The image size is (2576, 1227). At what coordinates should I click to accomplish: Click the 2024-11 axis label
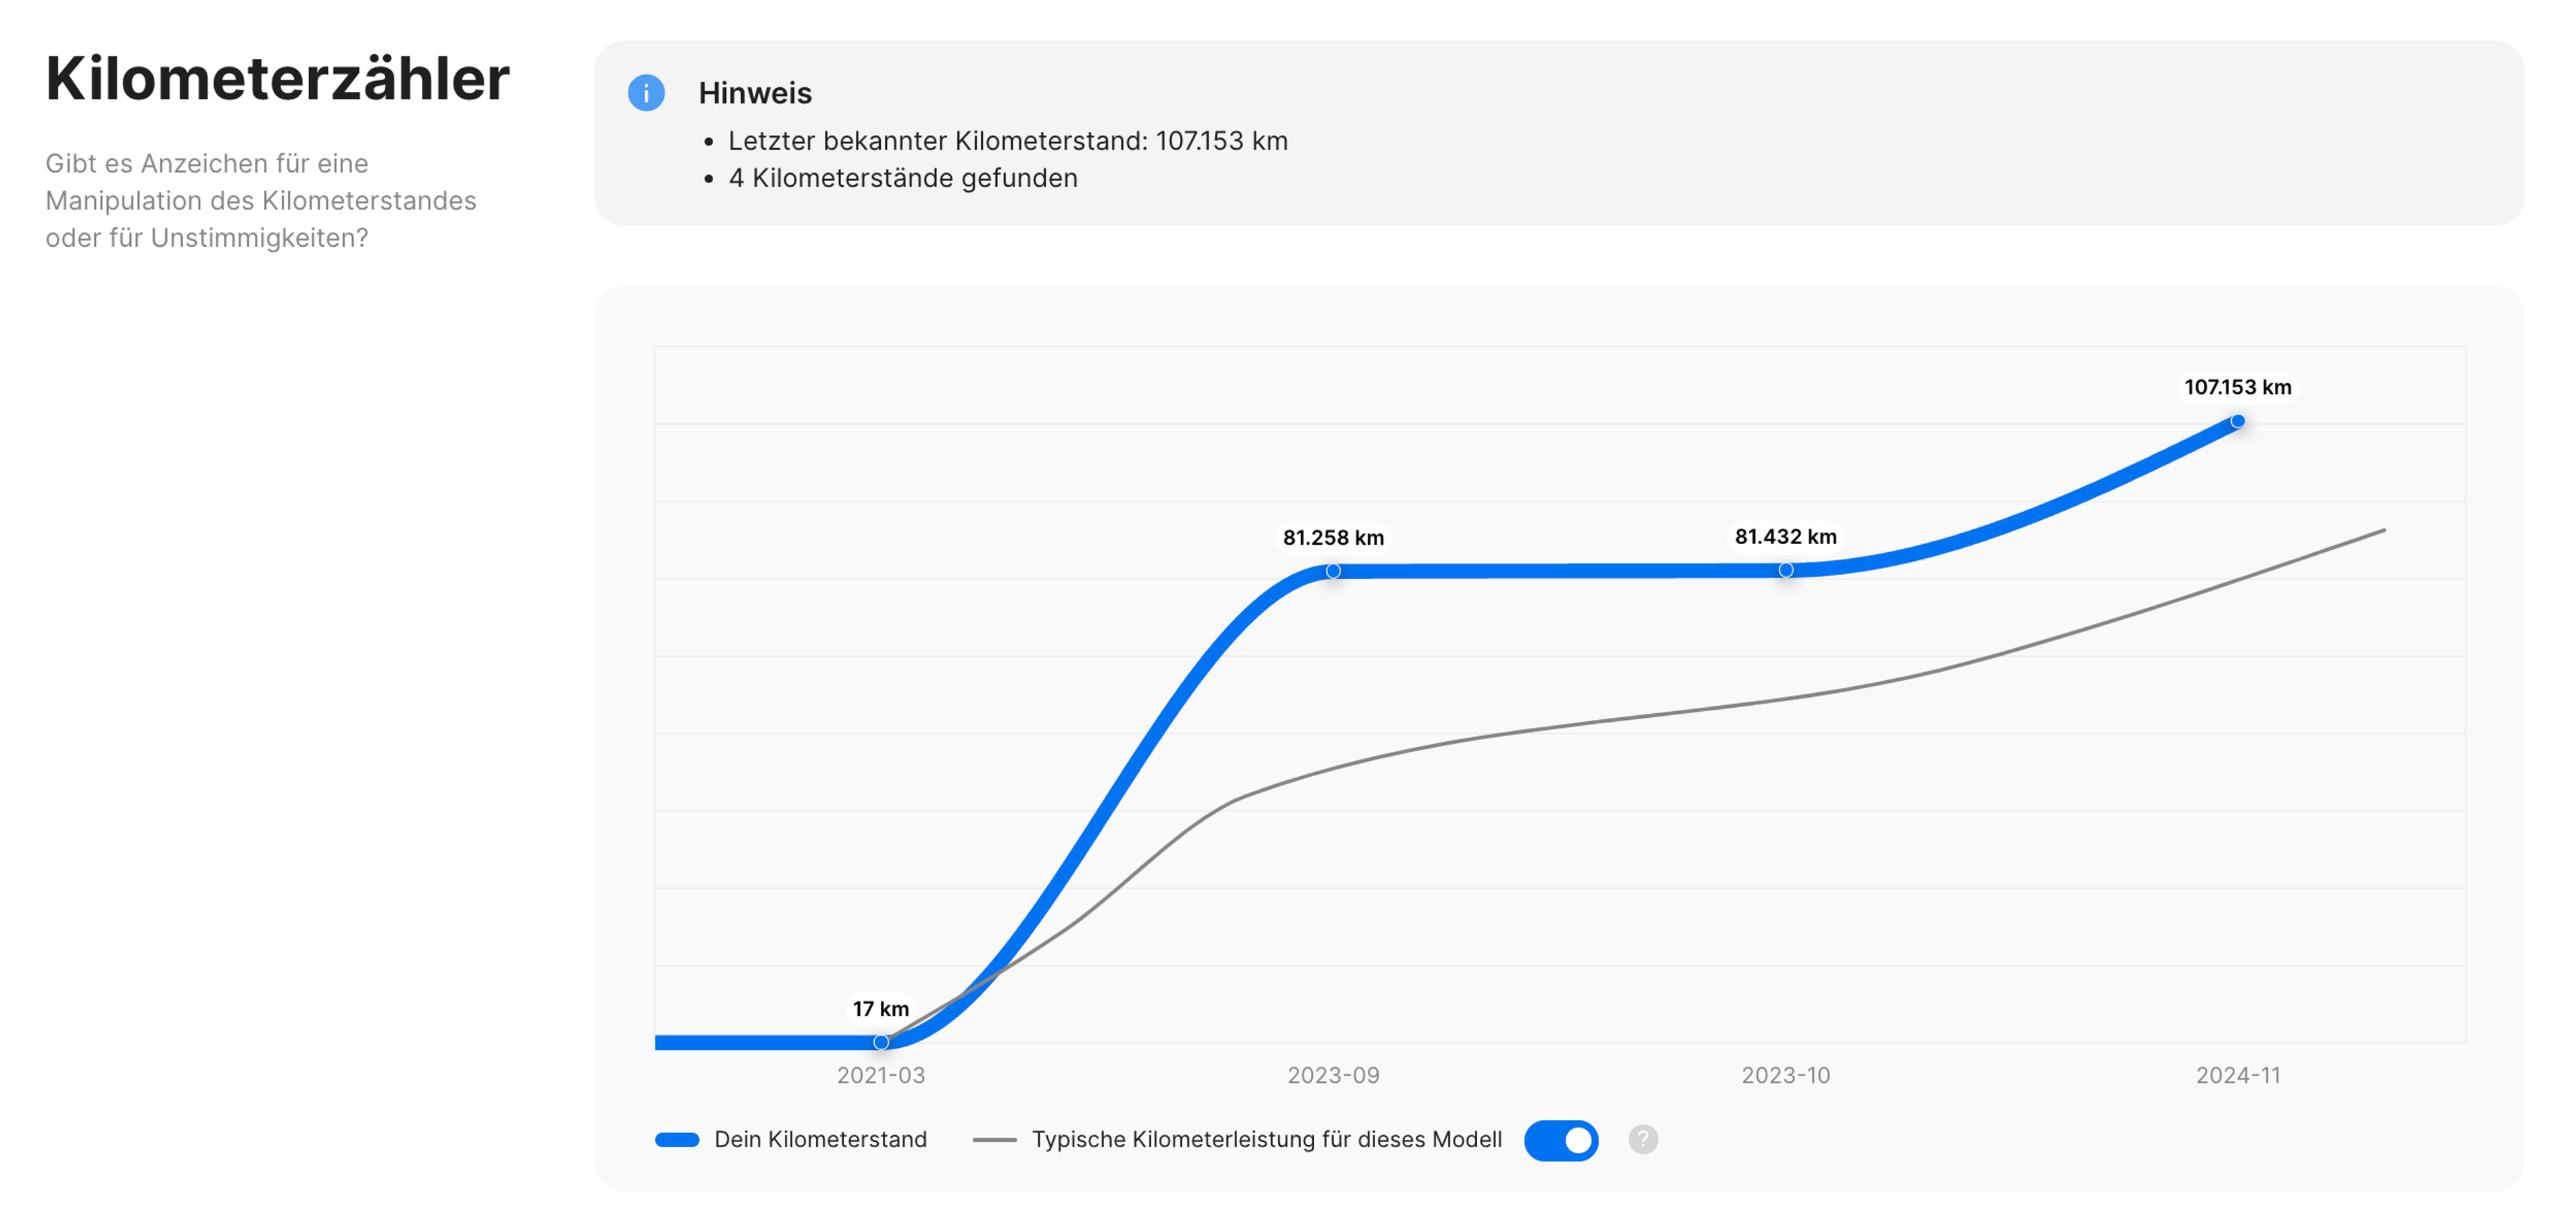coord(2238,1075)
